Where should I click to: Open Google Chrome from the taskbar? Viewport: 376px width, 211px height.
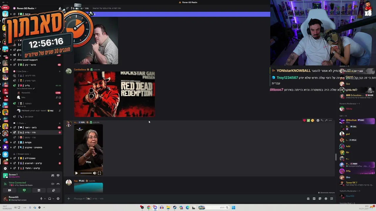tap(149, 207)
